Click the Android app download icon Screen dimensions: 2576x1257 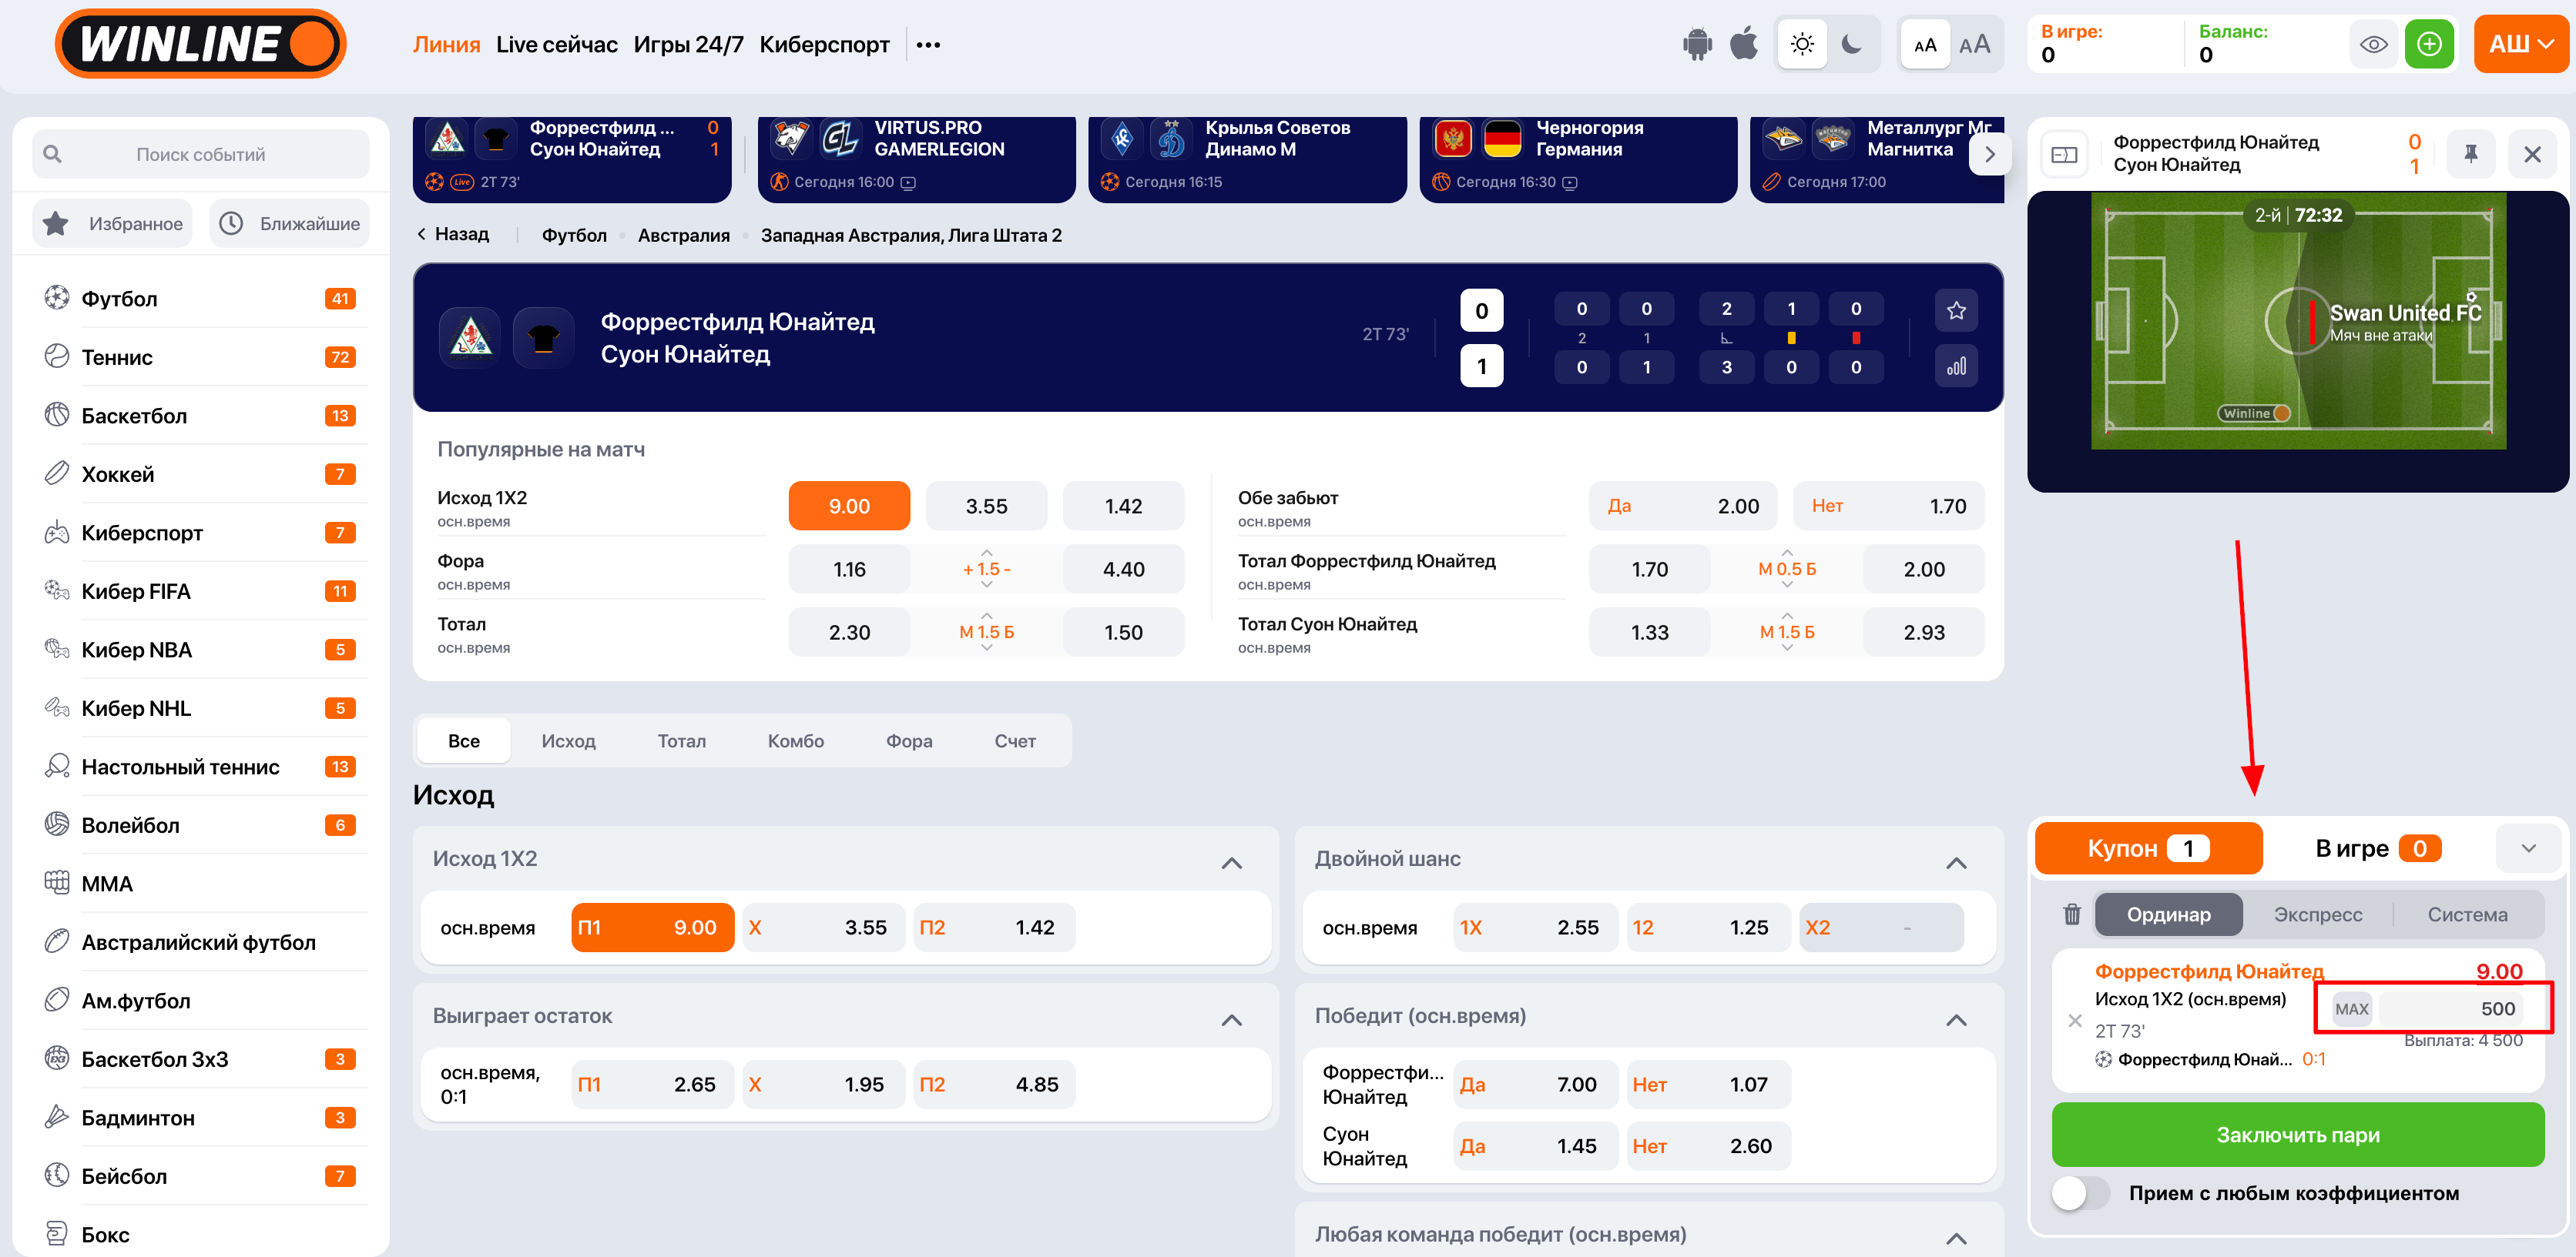coord(1697,44)
